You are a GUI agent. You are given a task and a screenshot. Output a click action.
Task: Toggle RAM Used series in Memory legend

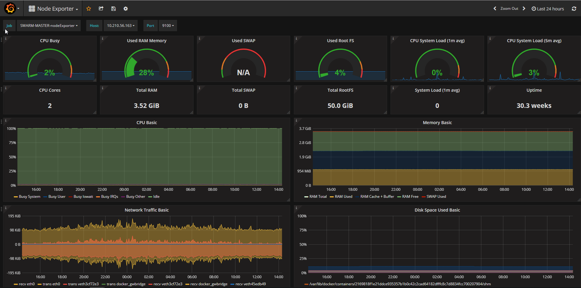tap(343, 197)
